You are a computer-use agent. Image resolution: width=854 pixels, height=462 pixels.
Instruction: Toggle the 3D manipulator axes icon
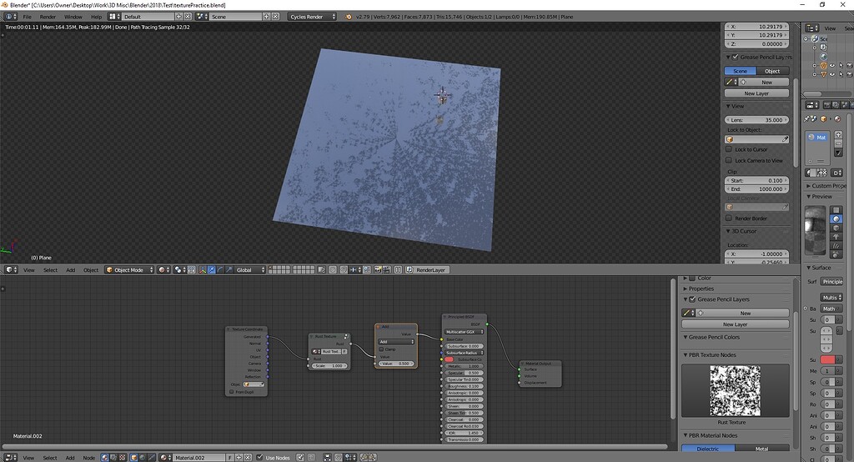click(x=203, y=270)
